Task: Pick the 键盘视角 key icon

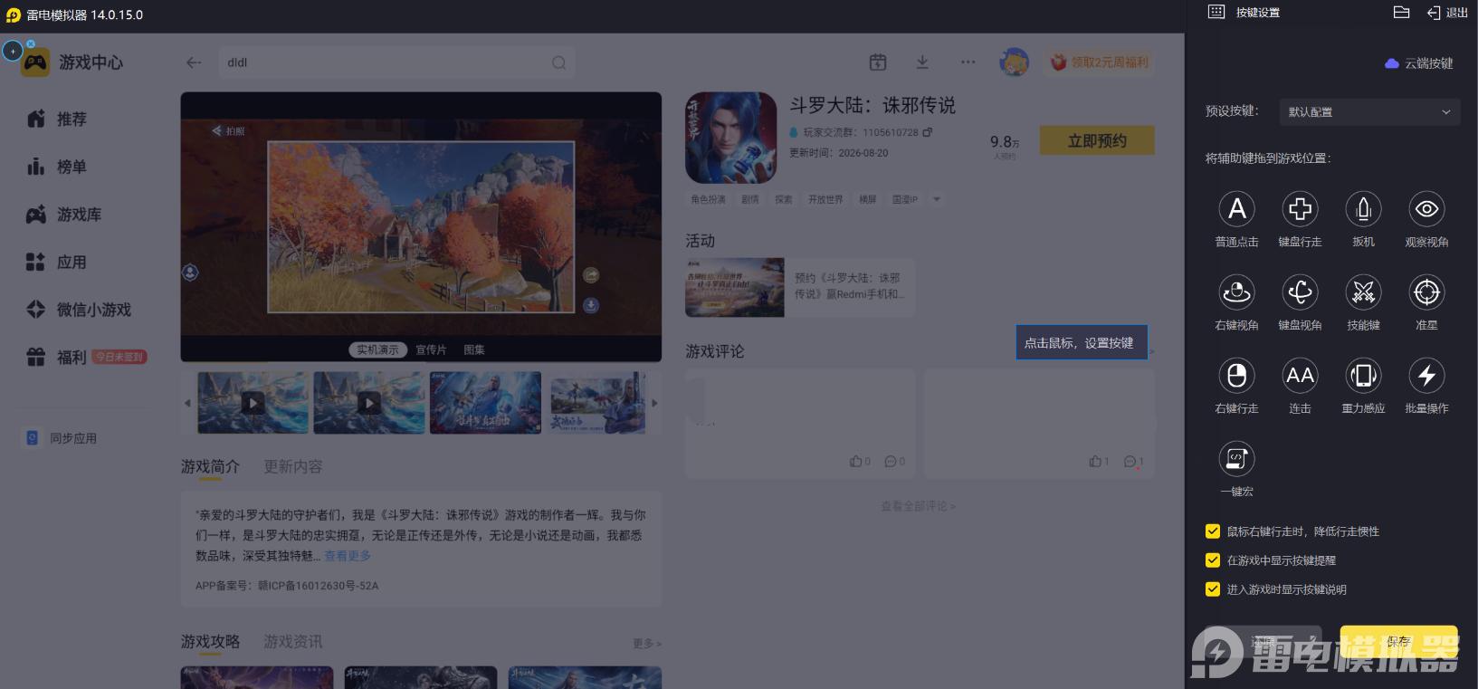Action: (1300, 292)
